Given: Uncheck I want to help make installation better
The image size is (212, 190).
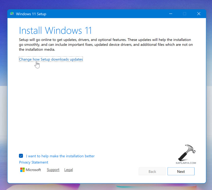Looking at the screenshot, I should (x=21, y=156).
